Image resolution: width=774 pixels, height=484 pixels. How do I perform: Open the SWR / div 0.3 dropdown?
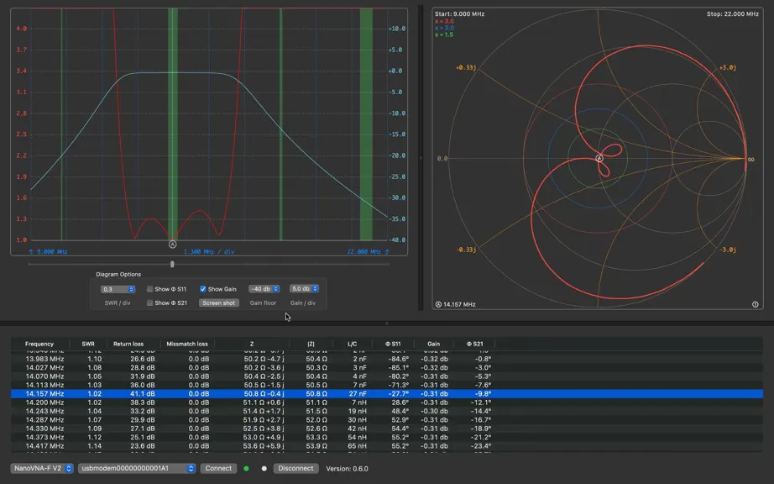[x=118, y=289]
